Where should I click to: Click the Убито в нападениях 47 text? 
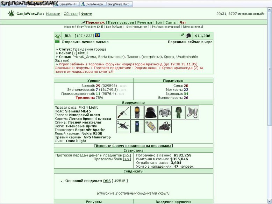pos(165,166)
